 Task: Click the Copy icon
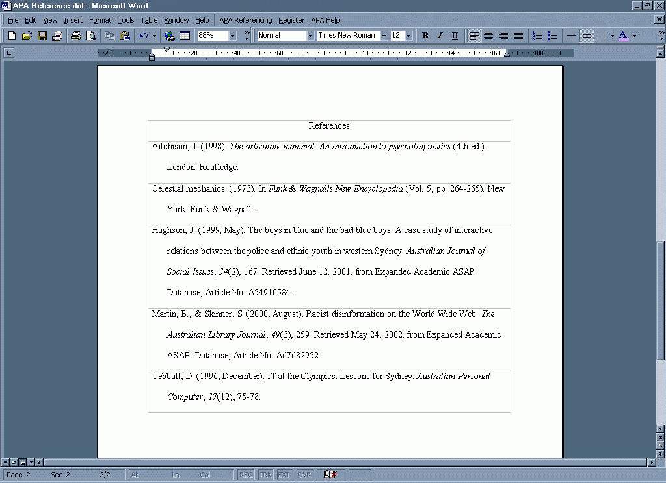[109, 36]
